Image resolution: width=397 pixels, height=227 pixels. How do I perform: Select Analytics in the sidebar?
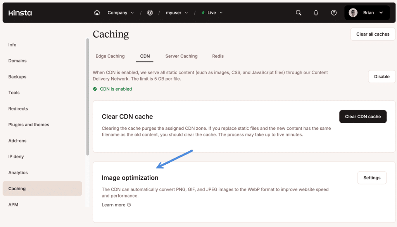(x=18, y=172)
